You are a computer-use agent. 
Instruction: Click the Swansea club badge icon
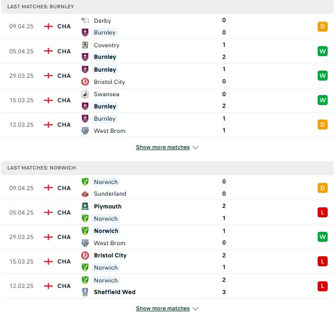pos(85,94)
